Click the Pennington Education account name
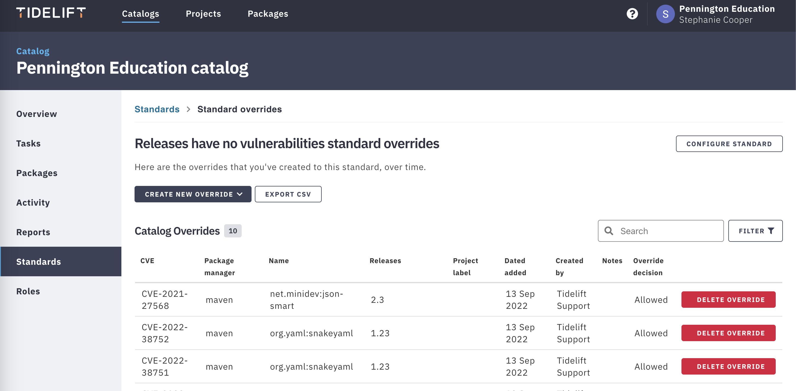 point(727,9)
